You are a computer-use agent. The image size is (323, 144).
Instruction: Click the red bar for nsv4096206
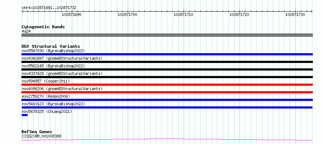(x=167, y=92)
